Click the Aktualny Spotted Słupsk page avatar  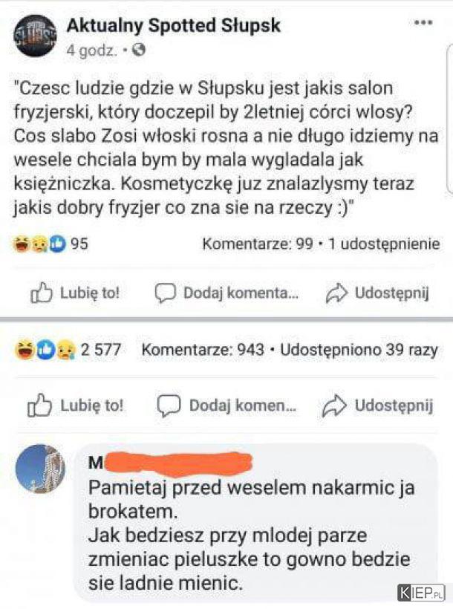click(35, 36)
